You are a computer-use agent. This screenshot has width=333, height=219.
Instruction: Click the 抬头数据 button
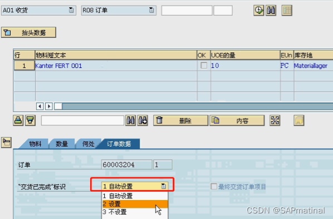(28, 32)
